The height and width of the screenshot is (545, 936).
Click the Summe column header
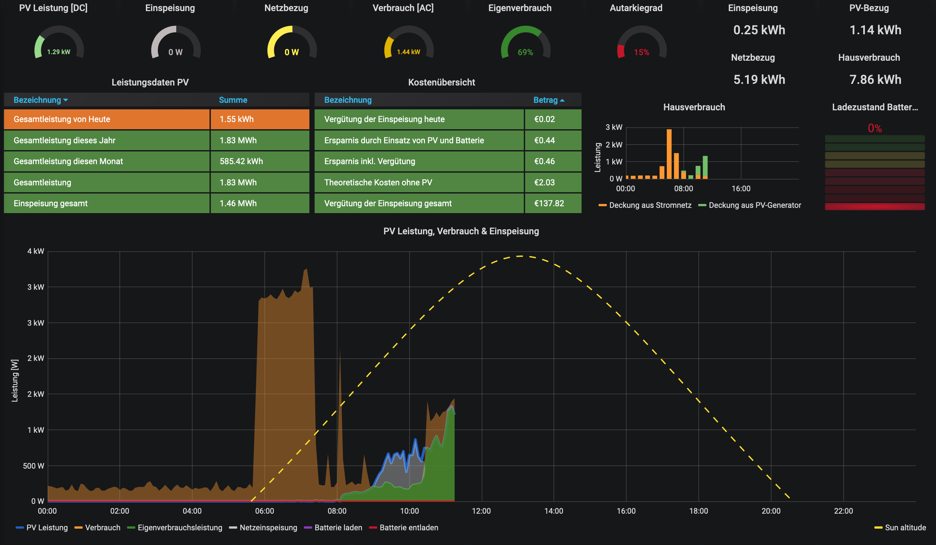click(x=233, y=100)
